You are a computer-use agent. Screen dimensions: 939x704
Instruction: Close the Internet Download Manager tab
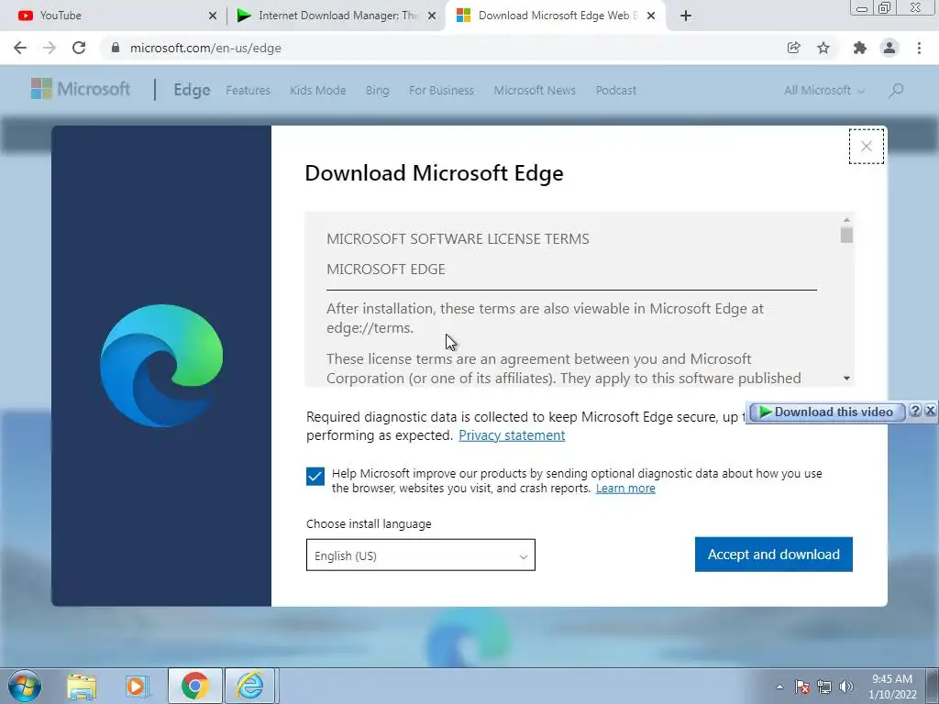[x=432, y=16]
